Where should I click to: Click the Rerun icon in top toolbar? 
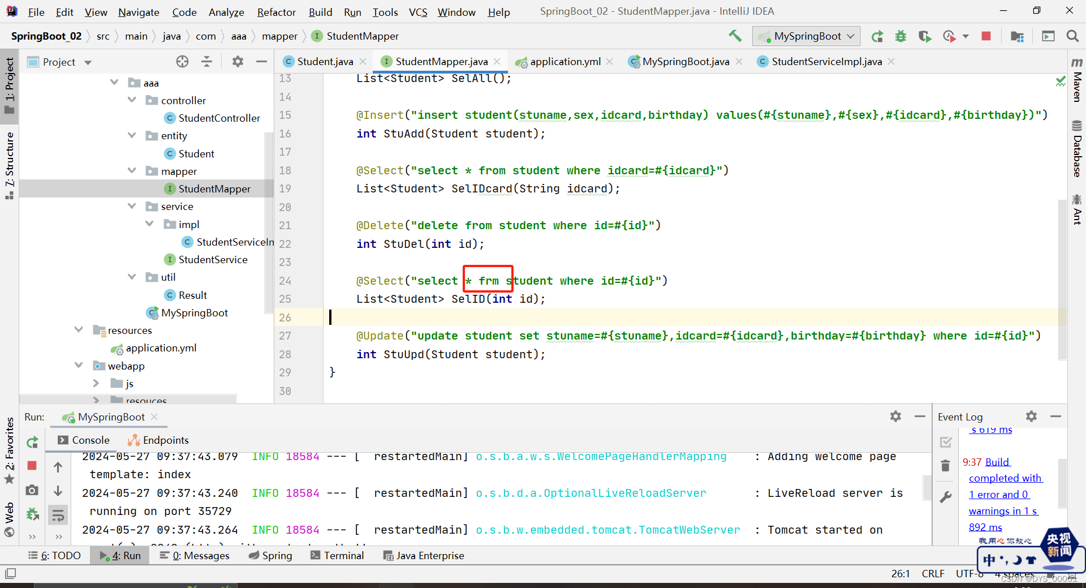tap(877, 36)
